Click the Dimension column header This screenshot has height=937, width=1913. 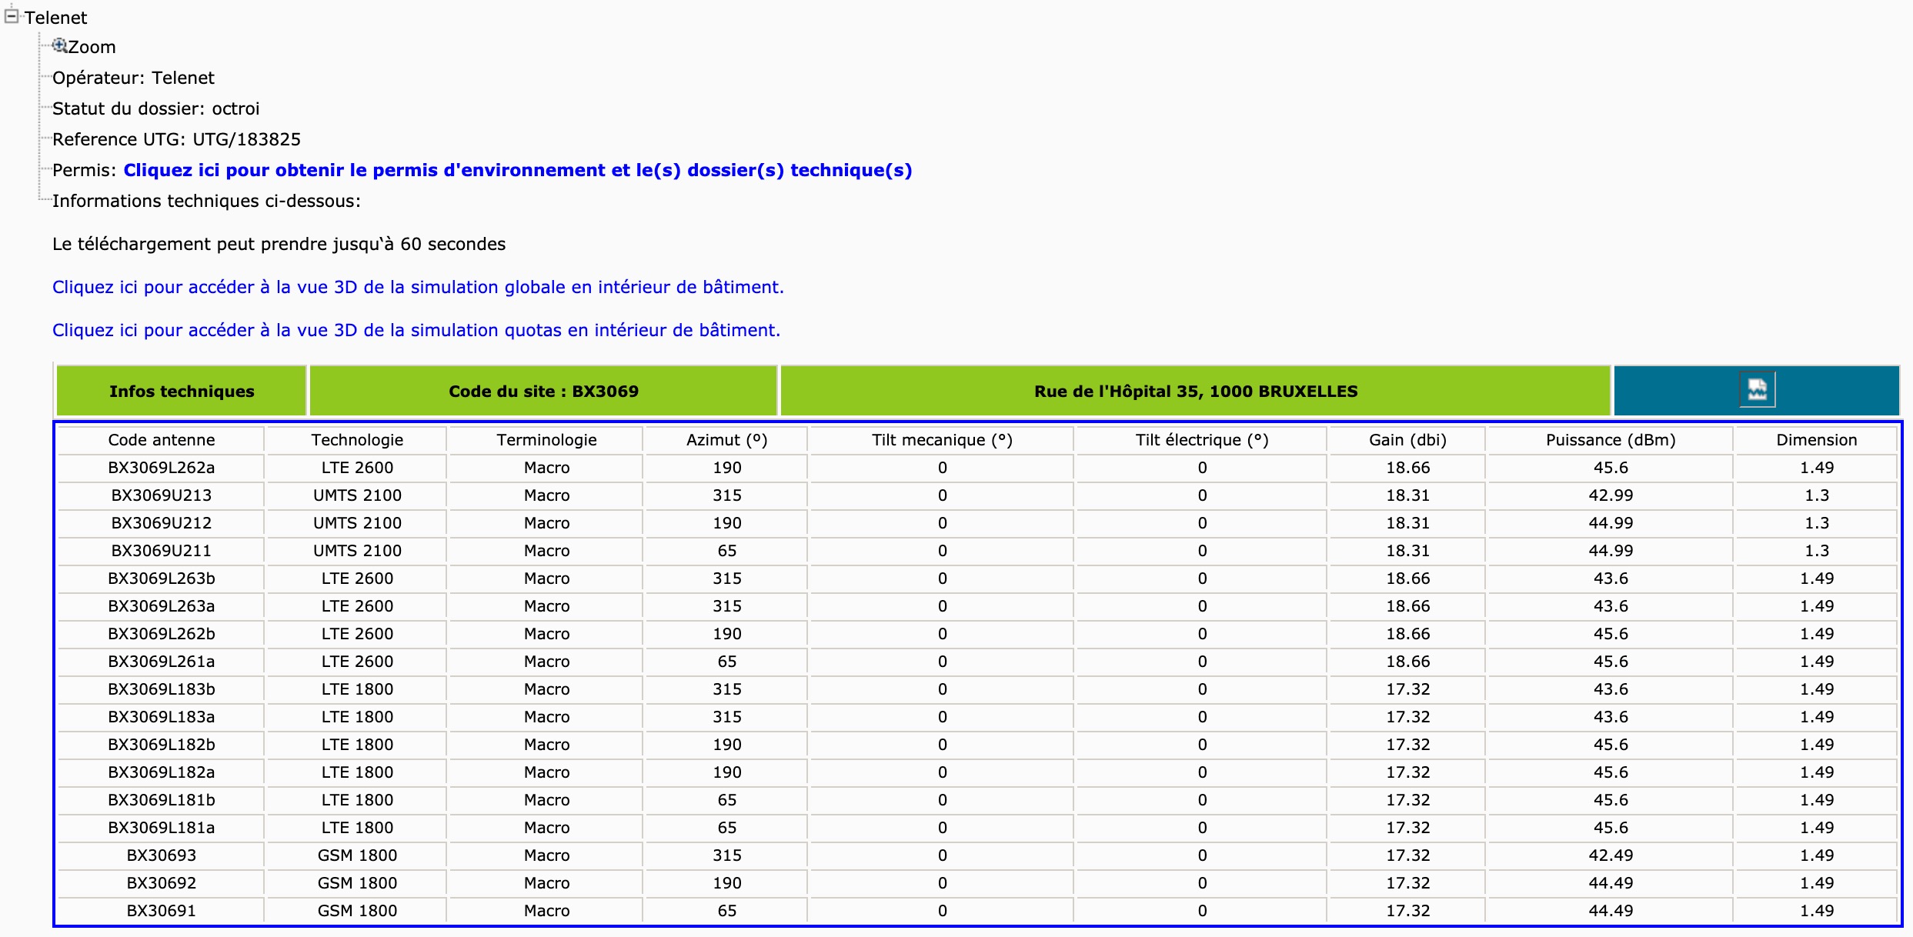click(1816, 440)
